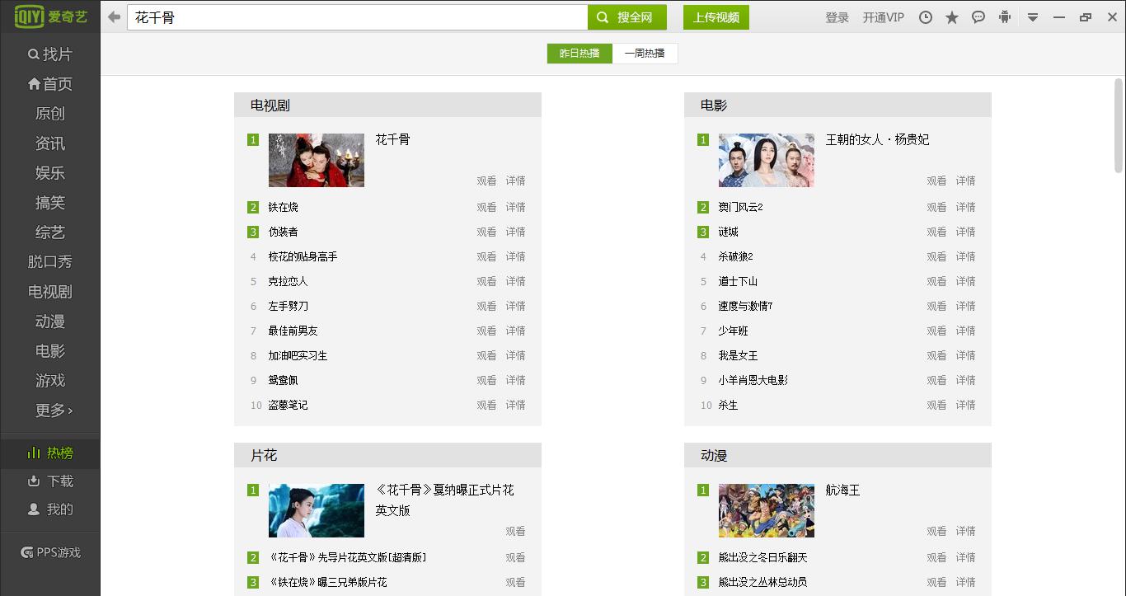Open 熊出没之丛林总动员 in the anime list
The image size is (1126, 596).
point(762,582)
